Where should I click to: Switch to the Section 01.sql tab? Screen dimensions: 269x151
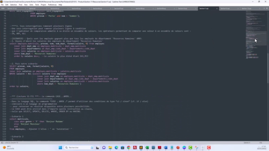(16, 8)
